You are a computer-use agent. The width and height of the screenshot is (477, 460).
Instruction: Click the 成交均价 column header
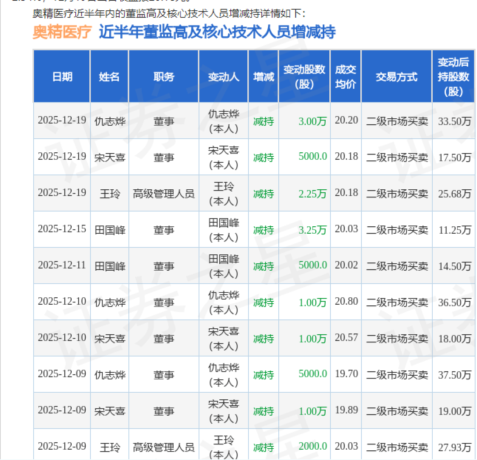pos(346,77)
